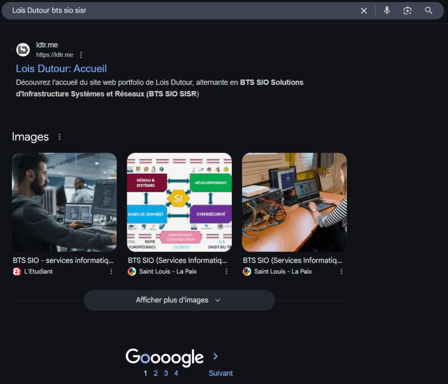Screen dimensions: 448x384
Task: Click the next-page chevron beside Gooogle logo
Action: point(216,356)
